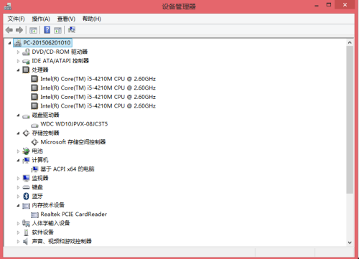Select the IDE ATA/ATAPI controller icon

(26, 61)
